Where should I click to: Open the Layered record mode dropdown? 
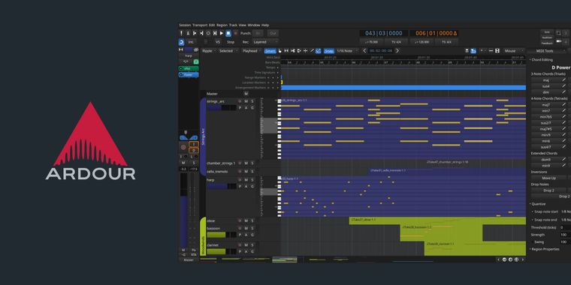coord(265,42)
